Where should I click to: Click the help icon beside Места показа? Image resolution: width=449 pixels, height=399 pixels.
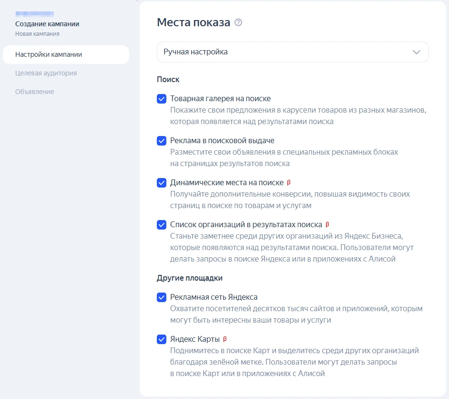click(239, 22)
